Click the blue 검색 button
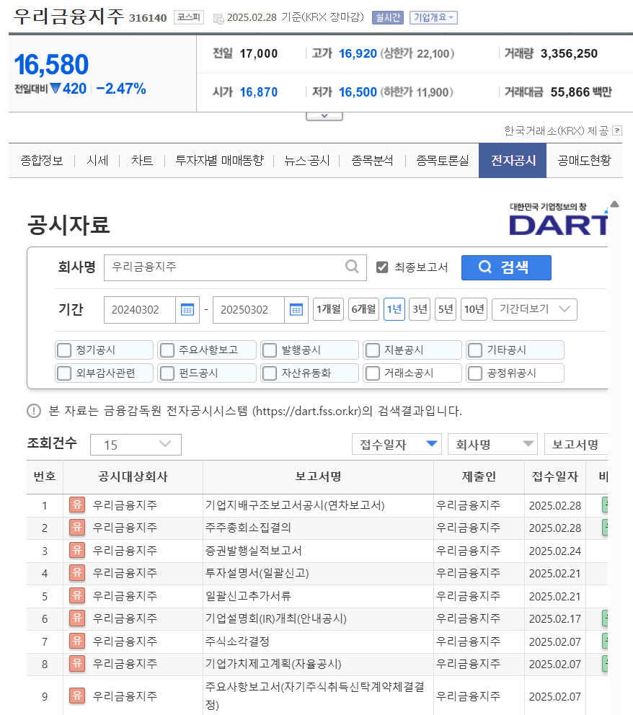This screenshot has width=633, height=715. (506, 267)
